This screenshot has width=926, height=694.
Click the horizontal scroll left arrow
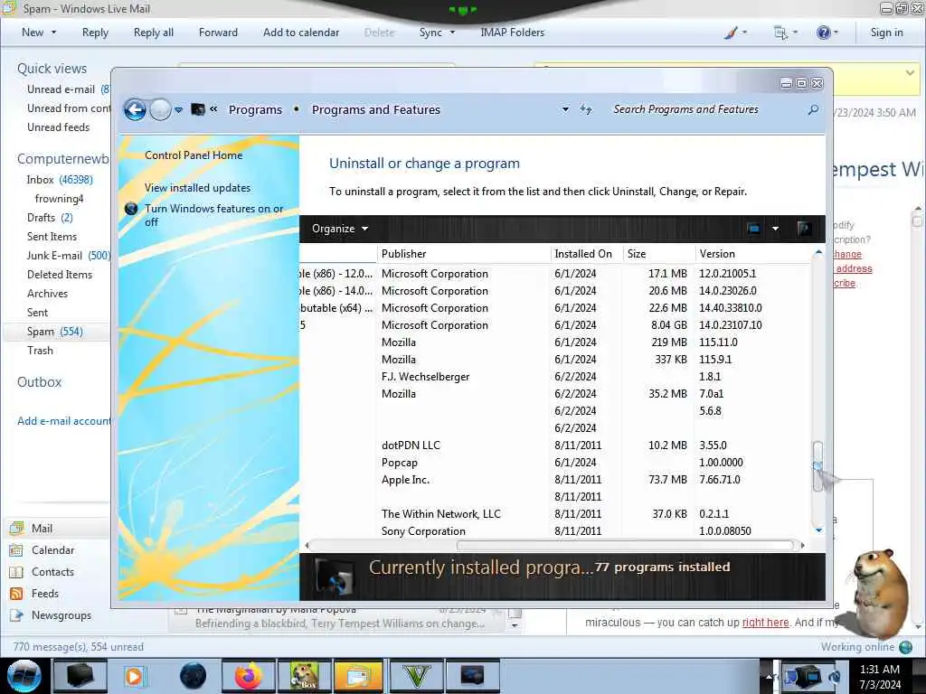point(307,545)
